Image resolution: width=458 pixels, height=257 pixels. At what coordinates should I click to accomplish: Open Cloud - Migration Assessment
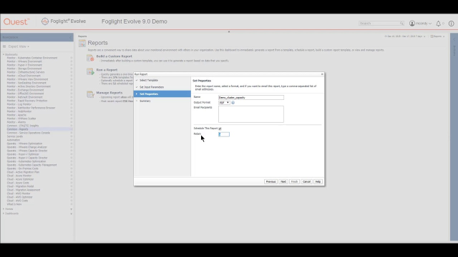point(24,190)
